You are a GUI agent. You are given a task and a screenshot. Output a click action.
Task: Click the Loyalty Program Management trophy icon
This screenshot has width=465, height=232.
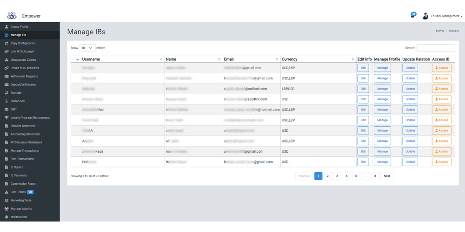click(7, 117)
